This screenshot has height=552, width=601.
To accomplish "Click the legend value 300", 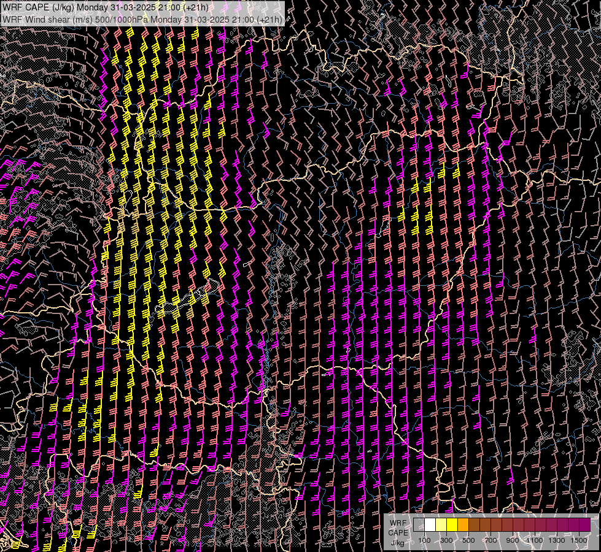I will (446, 540).
